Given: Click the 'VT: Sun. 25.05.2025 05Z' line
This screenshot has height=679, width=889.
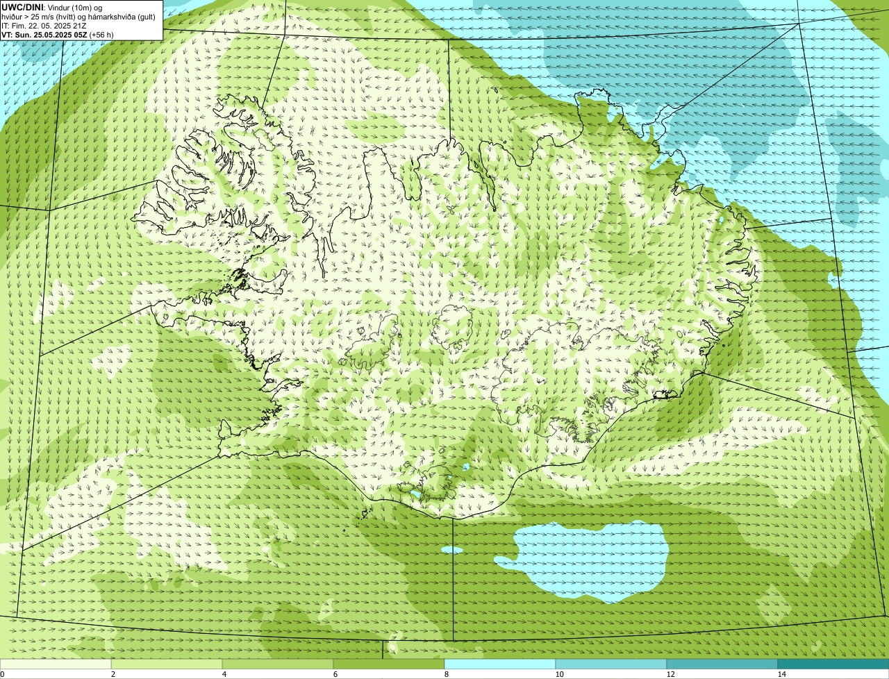Looking at the screenshot, I should 44,35.
